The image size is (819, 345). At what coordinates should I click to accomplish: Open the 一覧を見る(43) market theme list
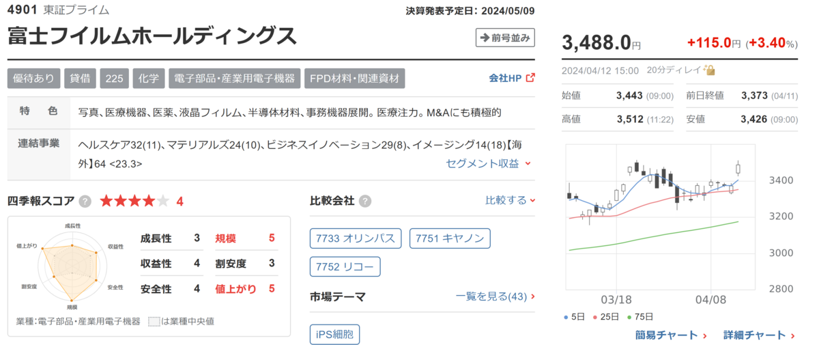click(495, 296)
